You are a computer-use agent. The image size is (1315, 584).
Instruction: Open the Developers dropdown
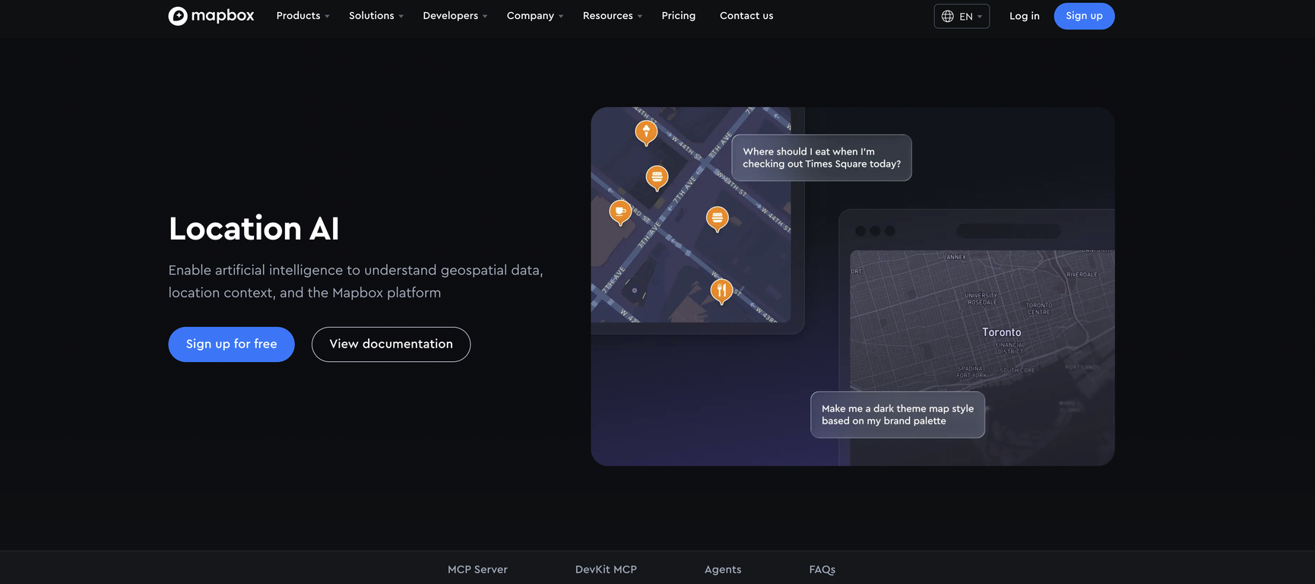point(455,16)
